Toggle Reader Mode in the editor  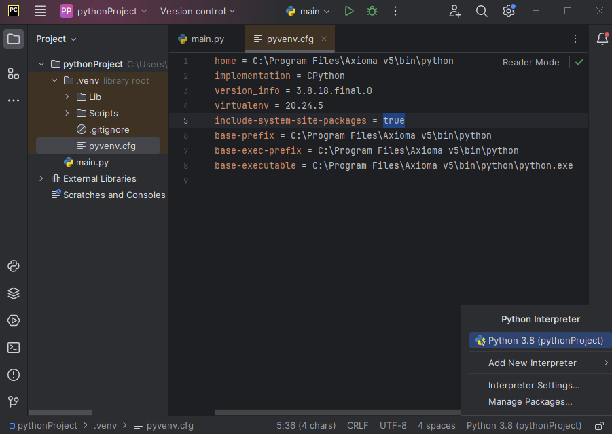(x=530, y=62)
